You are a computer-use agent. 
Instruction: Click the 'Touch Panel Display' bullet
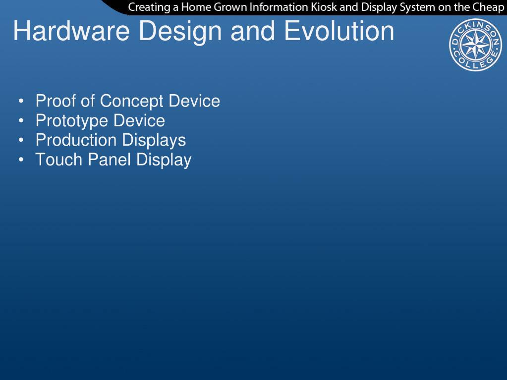[113, 160]
